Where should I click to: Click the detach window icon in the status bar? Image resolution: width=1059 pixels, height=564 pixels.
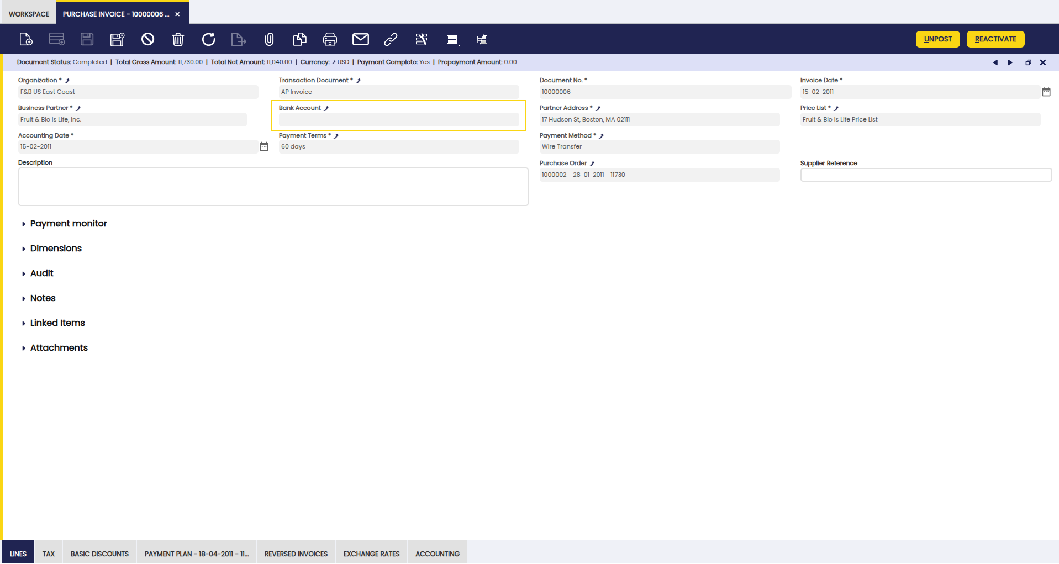(x=1029, y=62)
